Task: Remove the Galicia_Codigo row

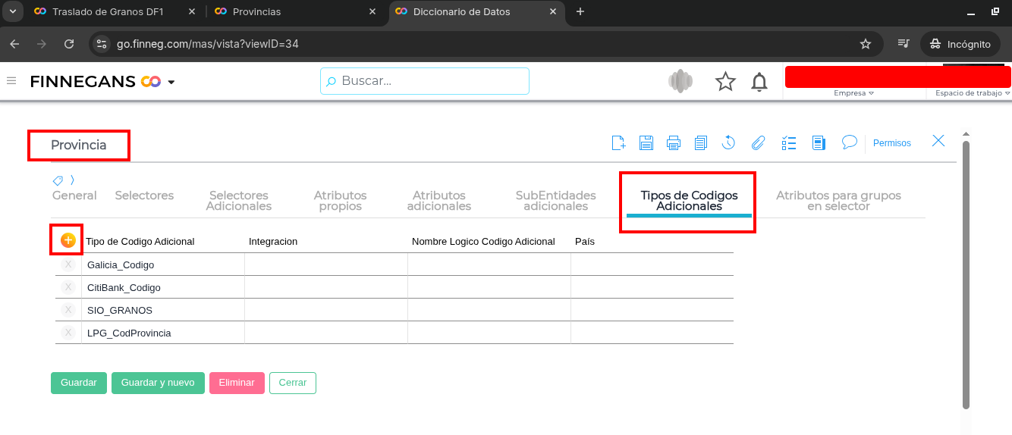Action: tap(68, 264)
